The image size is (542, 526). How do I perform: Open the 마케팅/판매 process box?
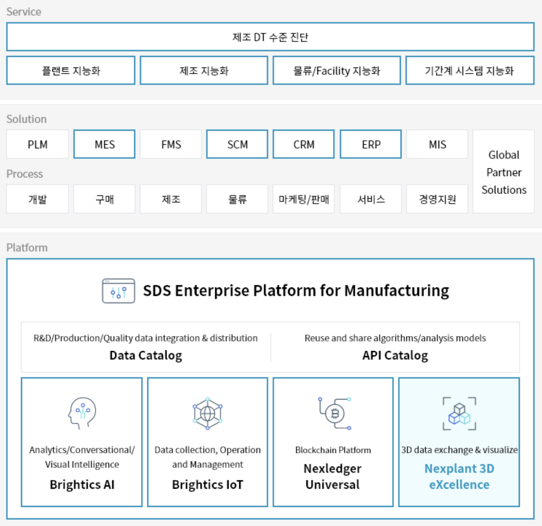coord(304,199)
